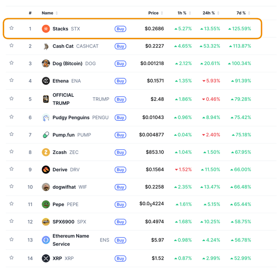Click the XRP coin logo
Screen dimensions: 280x272
[46, 258]
